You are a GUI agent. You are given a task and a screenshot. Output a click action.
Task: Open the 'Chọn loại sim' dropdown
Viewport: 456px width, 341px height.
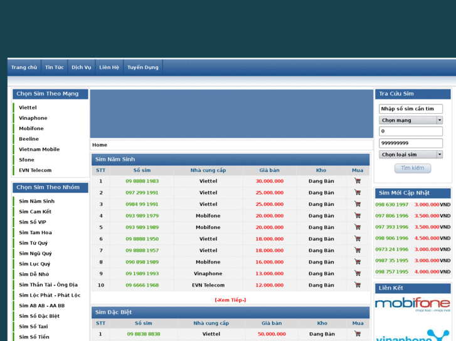[x=411, y=155]
